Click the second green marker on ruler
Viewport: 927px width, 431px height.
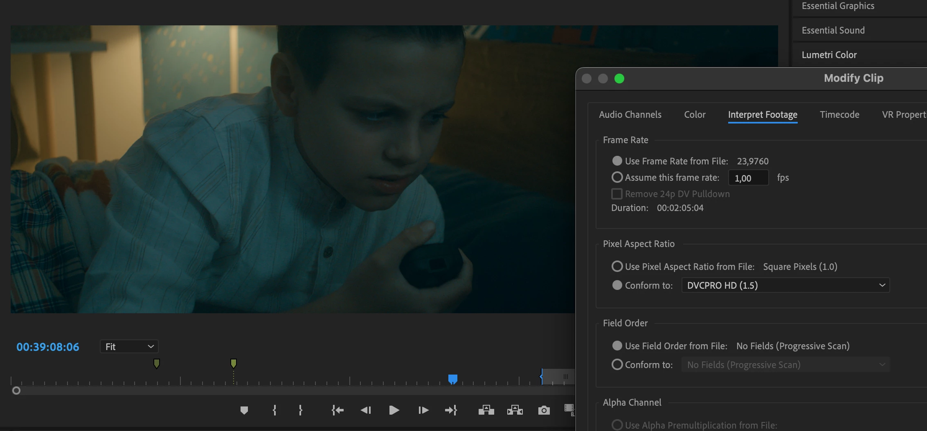pos(234,363)
